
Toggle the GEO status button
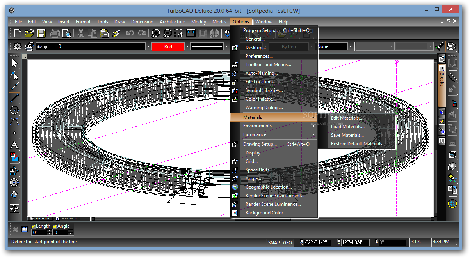pos(287,242)
